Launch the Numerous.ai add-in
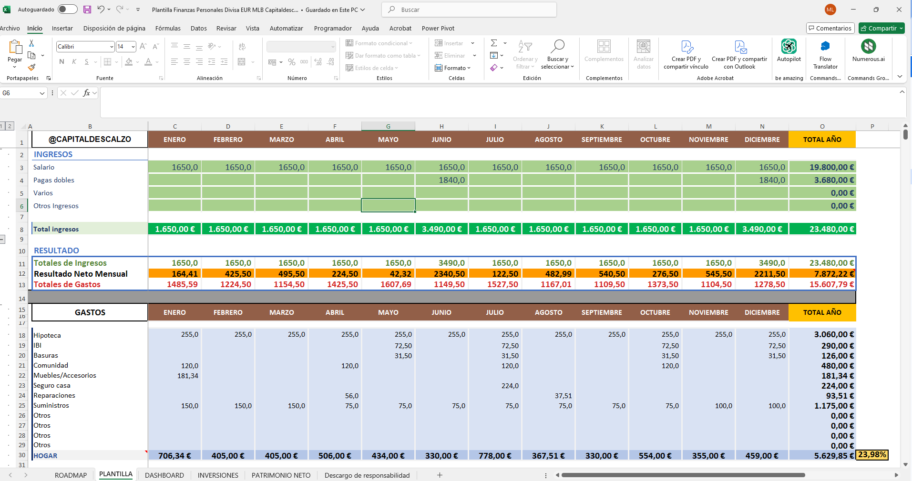The width and height of the screenshot is (912, 481). tap(868, 50)
